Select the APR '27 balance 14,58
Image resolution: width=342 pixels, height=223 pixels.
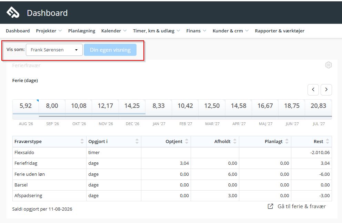click(239, 106)
